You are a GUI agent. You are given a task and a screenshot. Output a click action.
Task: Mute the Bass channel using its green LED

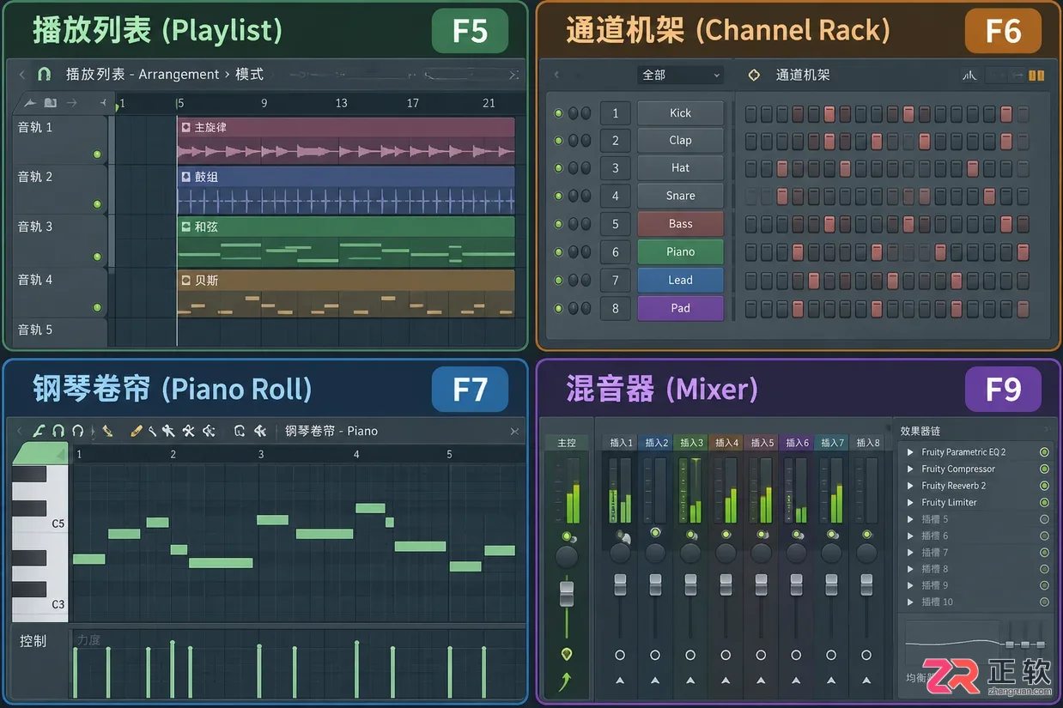coord(559,224)
